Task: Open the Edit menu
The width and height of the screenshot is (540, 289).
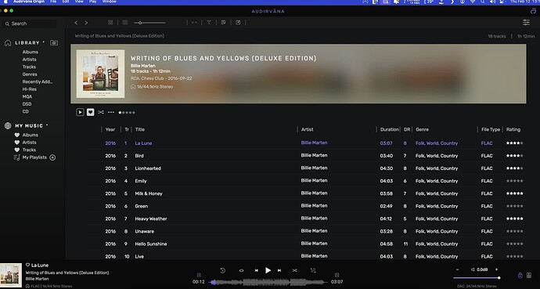Action: (x=66, y=2)
